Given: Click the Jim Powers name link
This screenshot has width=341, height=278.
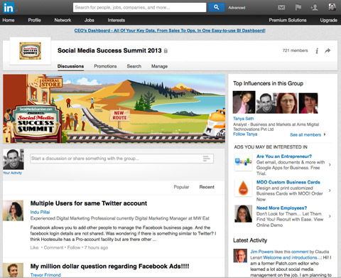Looking at the screenshot, I should 261,252.
